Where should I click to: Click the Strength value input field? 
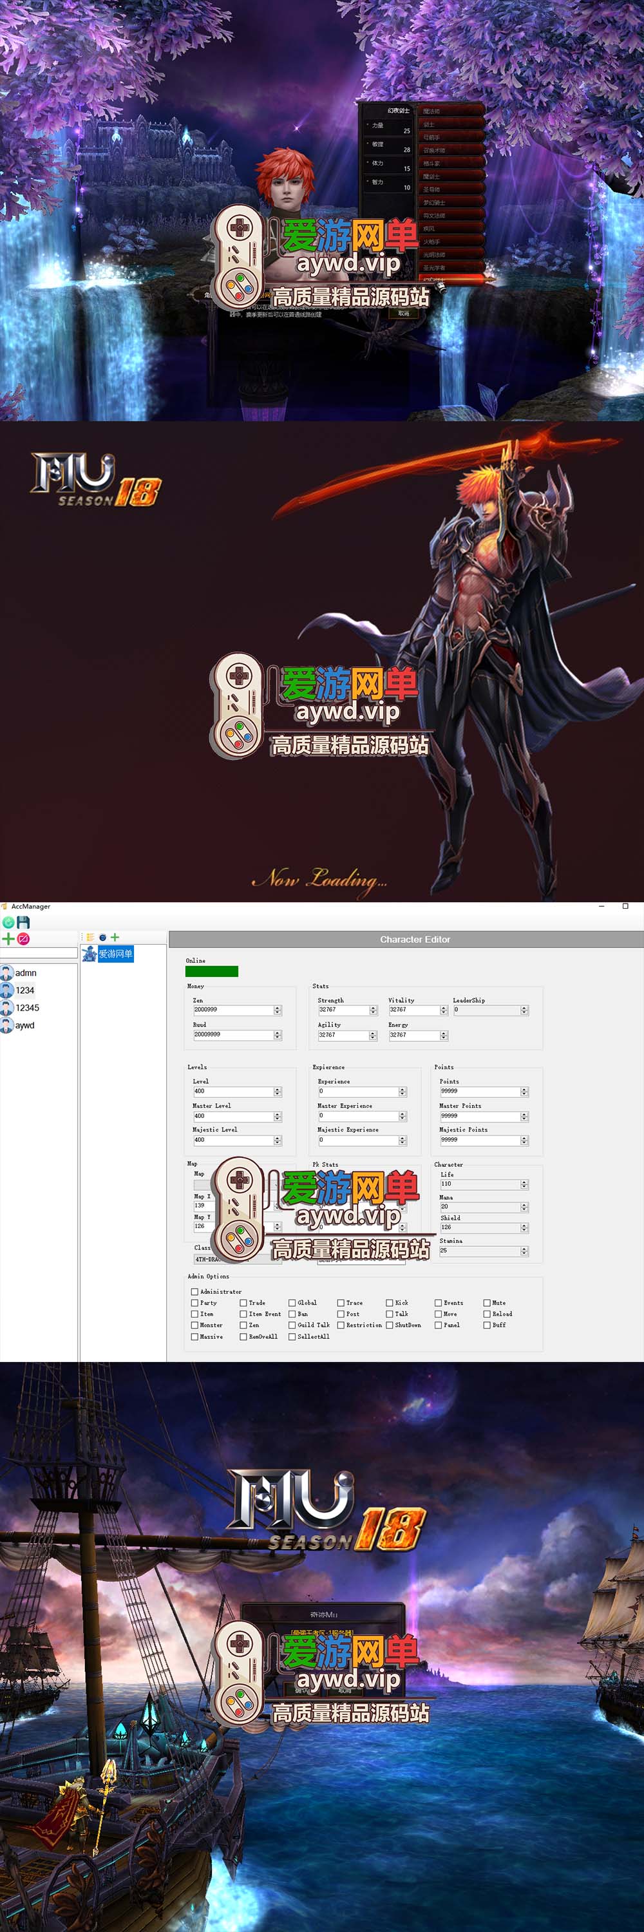pos(343,1010)
